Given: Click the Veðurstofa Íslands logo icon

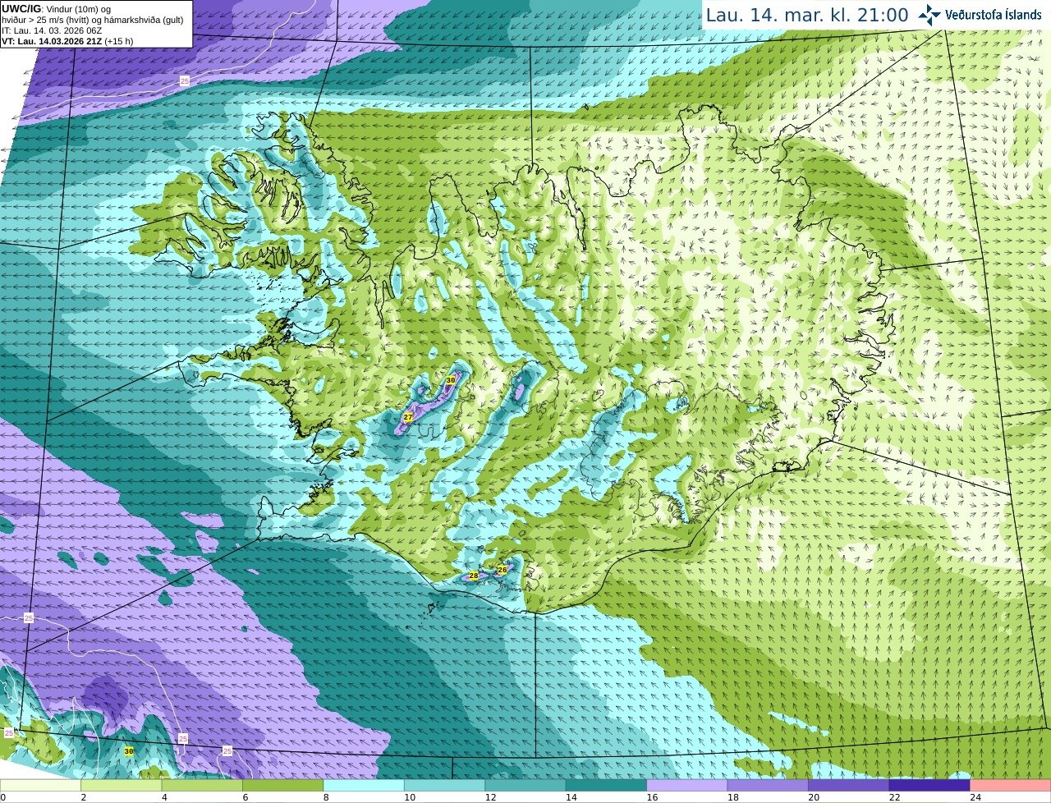Looking at the screenshot, I should [929, 15].
